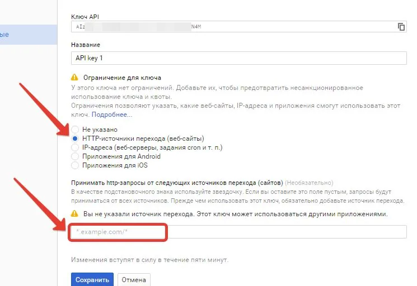Click the Изменения вступят в силу notice text
This screenshot has height=286, width=417.
pos(149,260)
